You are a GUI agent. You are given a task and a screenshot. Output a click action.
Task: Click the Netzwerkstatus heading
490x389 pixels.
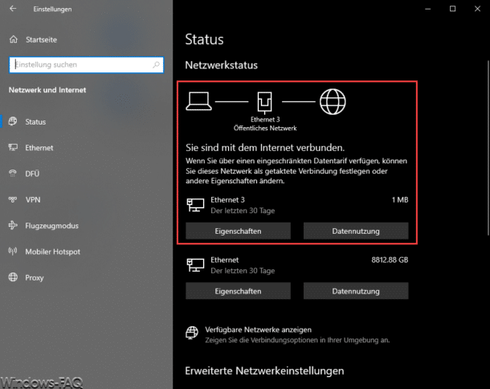221,65
